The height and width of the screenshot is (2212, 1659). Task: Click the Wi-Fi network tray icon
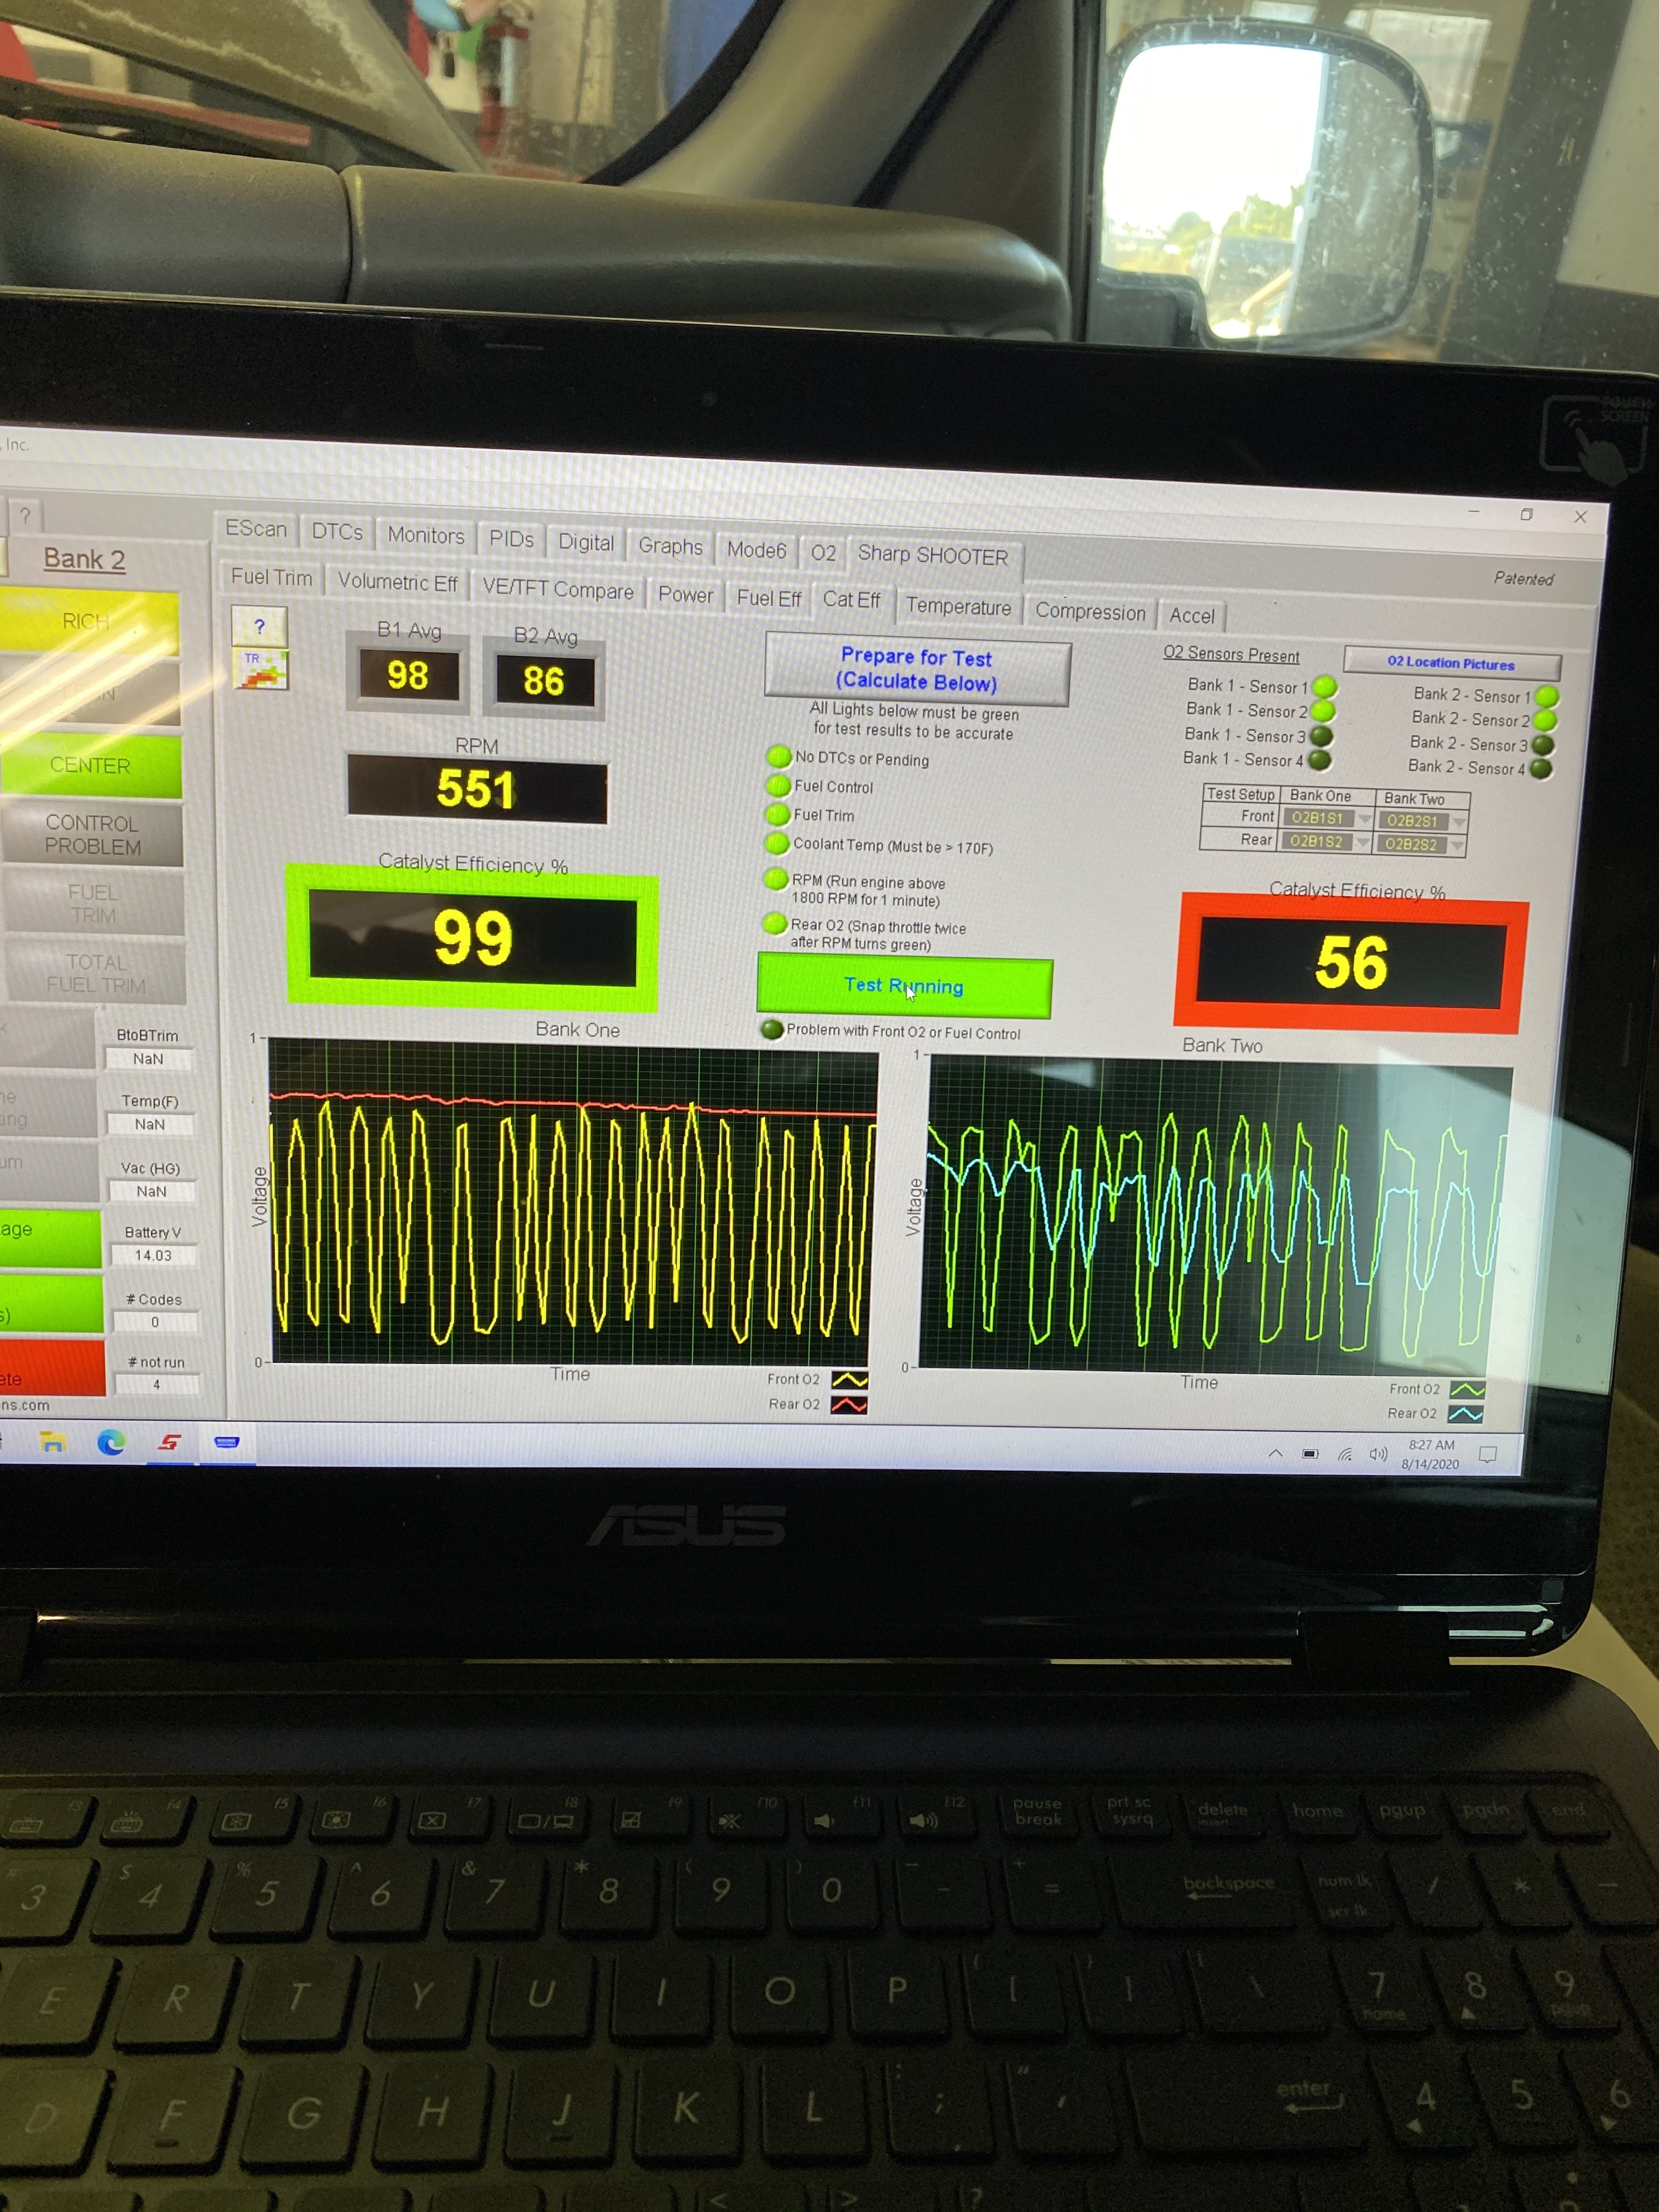[x=1345, y=1454]
